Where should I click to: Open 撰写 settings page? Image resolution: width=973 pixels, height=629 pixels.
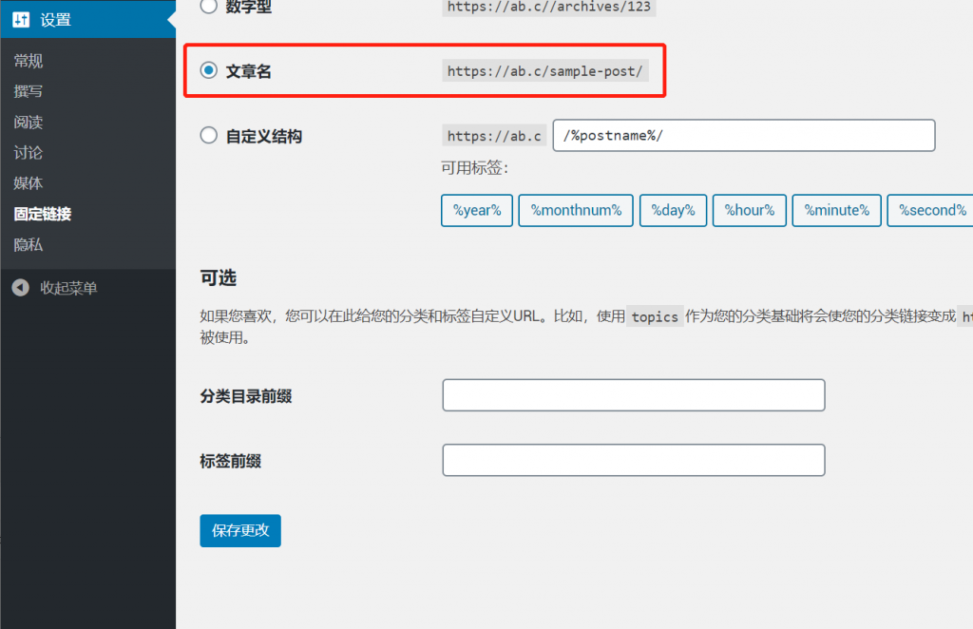[29, 92]
